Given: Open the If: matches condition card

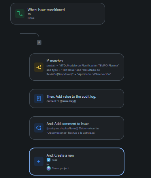Looking at the screenshot, I should (77, 67).
